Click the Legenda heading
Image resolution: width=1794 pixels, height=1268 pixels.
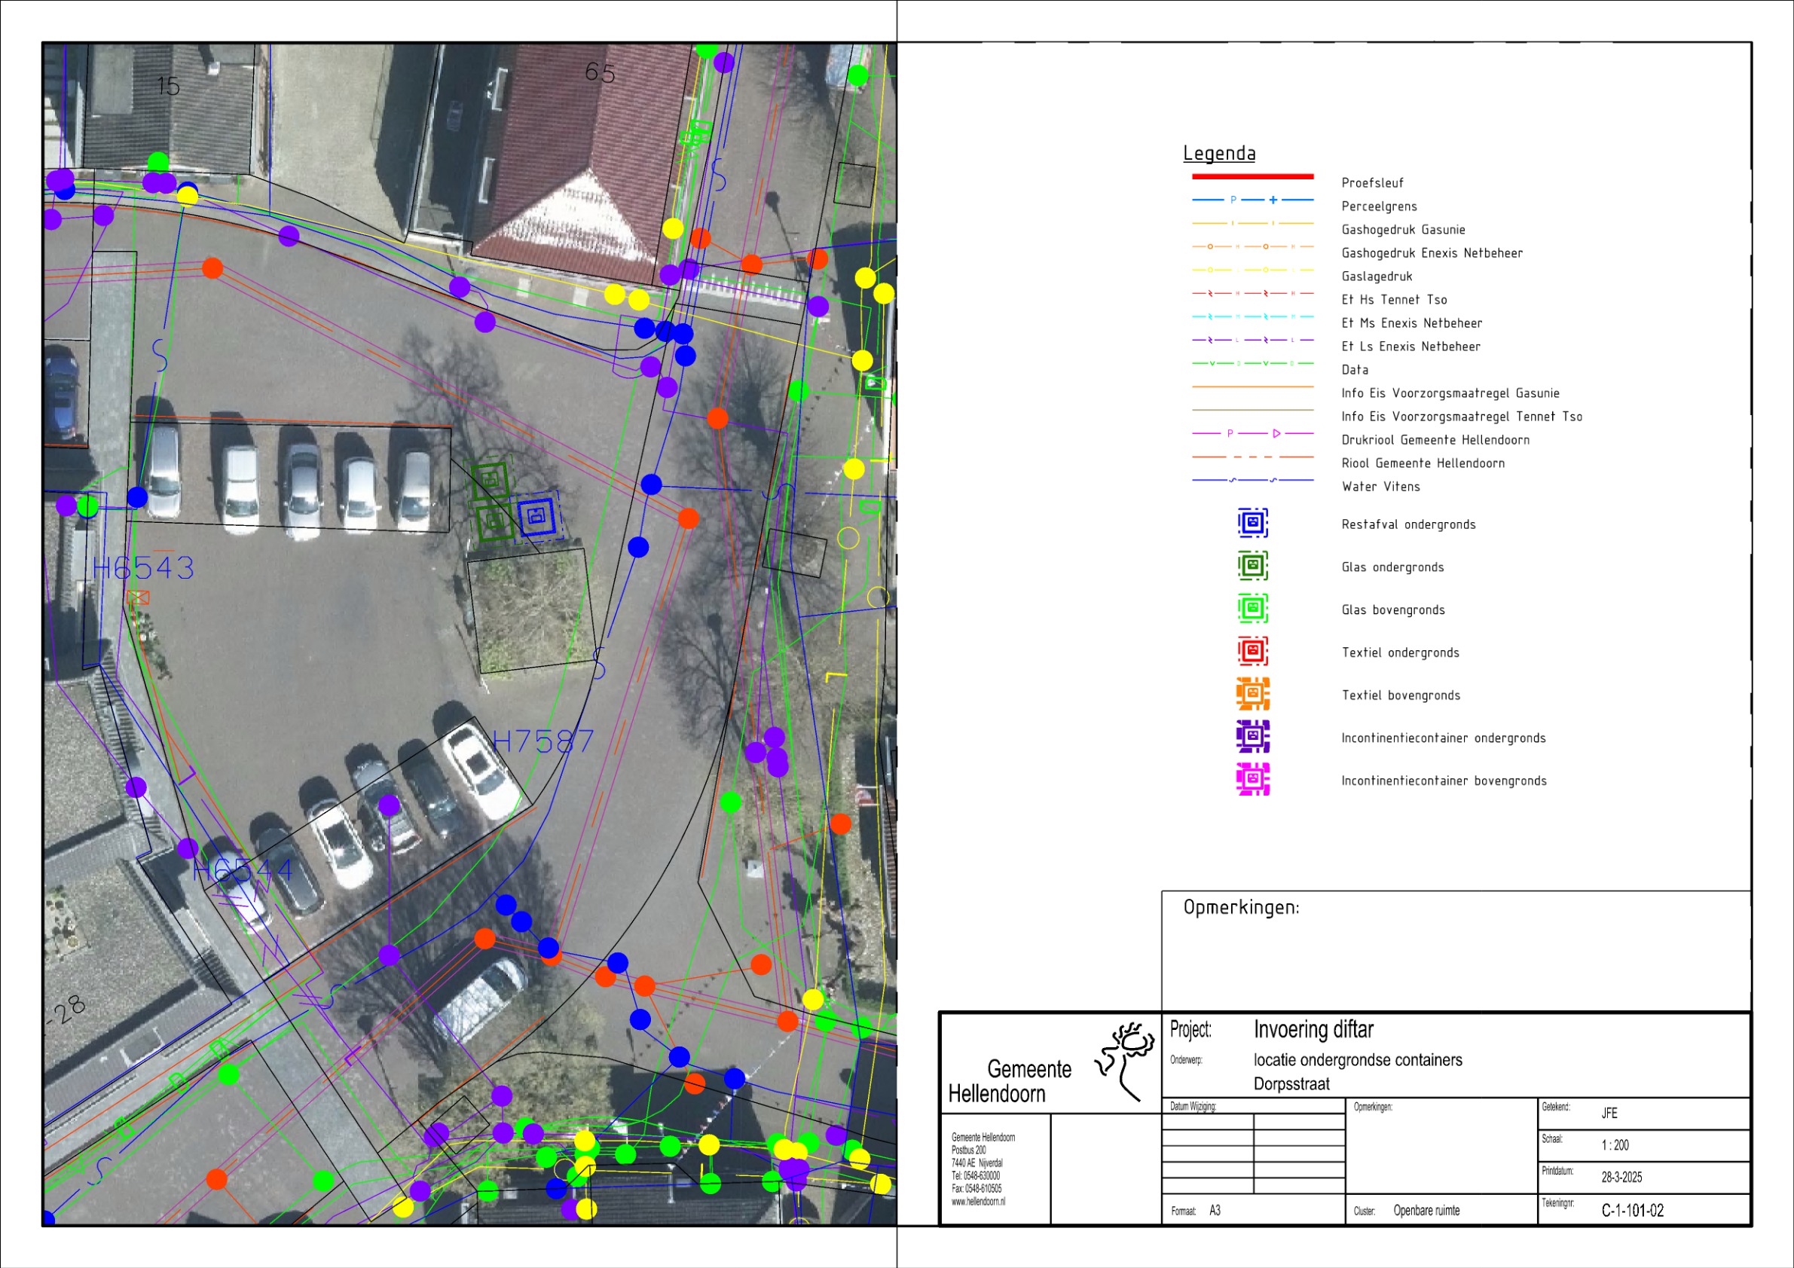pos(1219,153)
